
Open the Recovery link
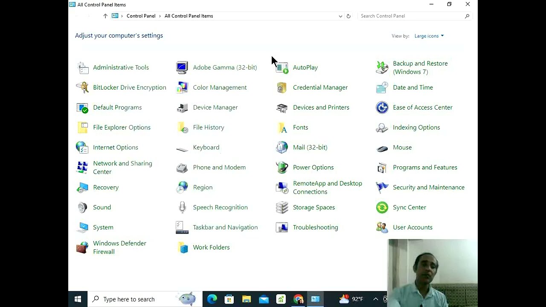pyautogui.click(x=106, y=187)
